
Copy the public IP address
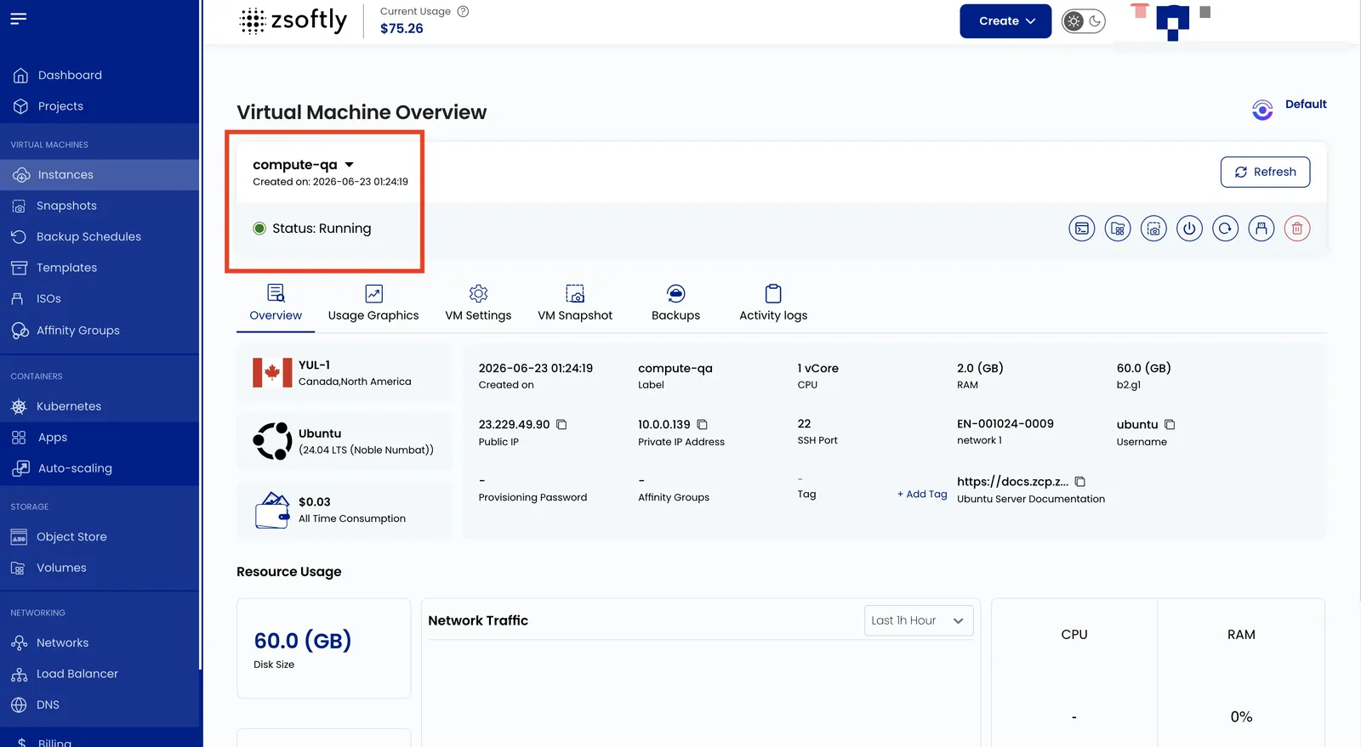point(561,425)
